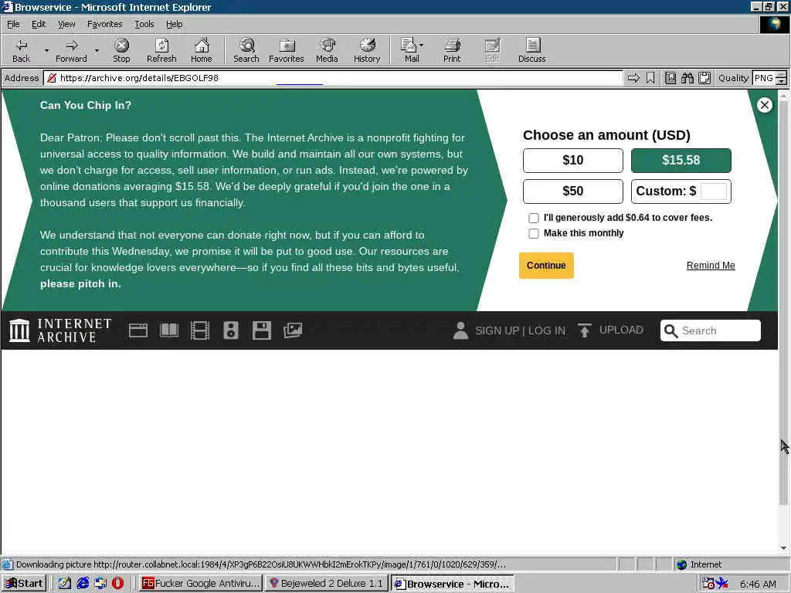Click the framed page icon after the bookmark icon
The height and width of the screenshot is (593, 791).
click(x=670, y=78)
